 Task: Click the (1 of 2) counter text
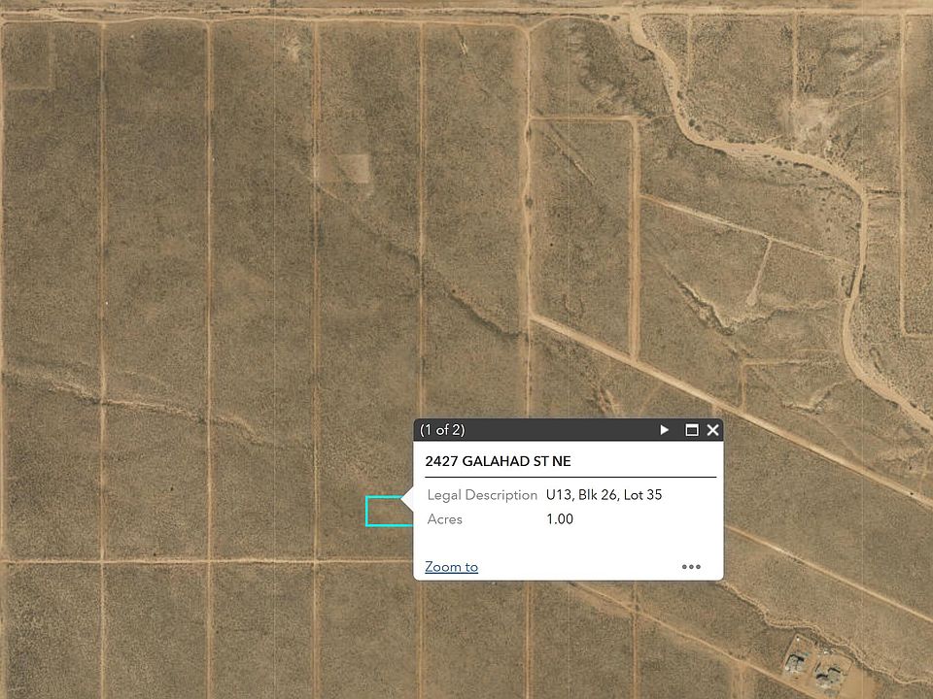tap(442, 430)
